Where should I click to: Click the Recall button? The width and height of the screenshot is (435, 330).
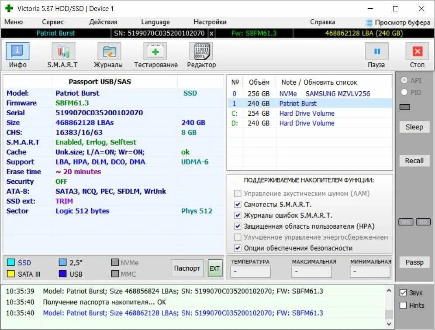coord(414,161)
